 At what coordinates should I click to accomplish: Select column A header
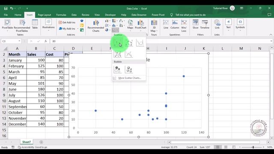pos(17,48)
